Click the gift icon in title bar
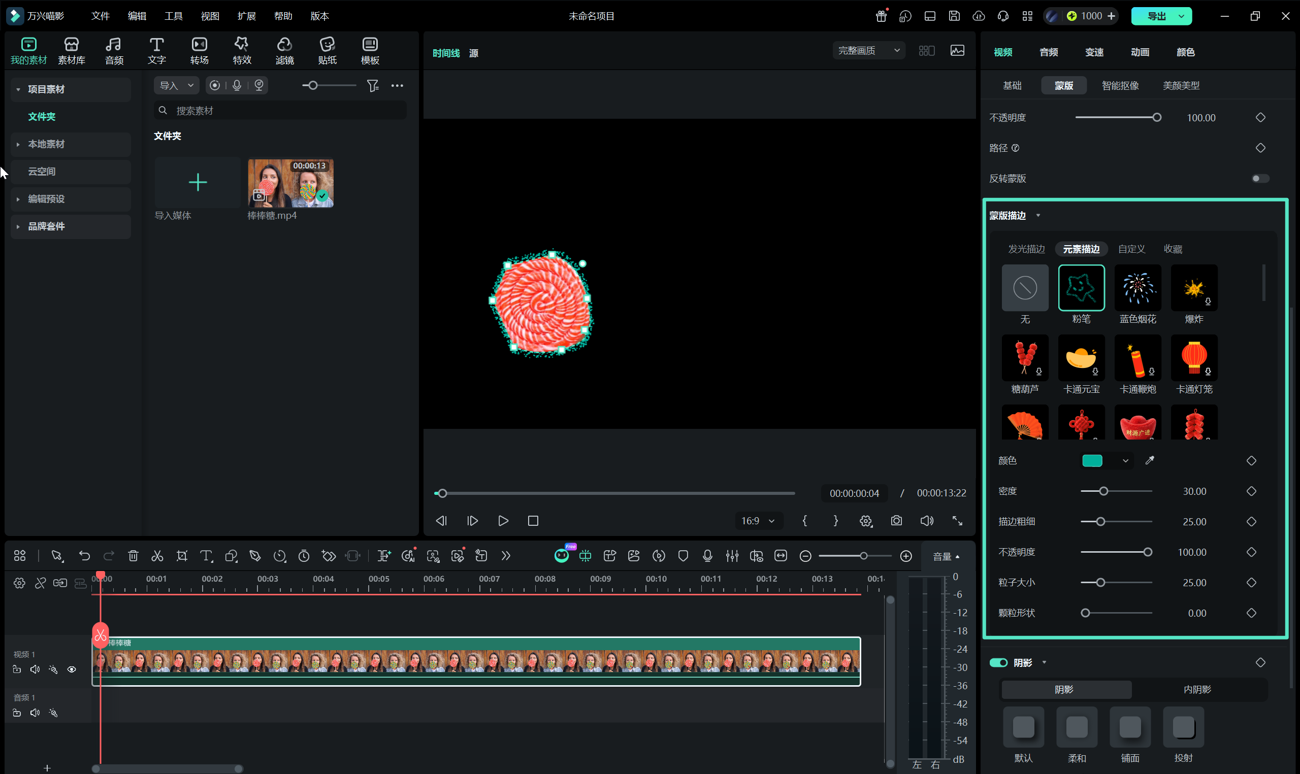The width and height of the screenshot is (1300, 774). [x=881, y=16]
